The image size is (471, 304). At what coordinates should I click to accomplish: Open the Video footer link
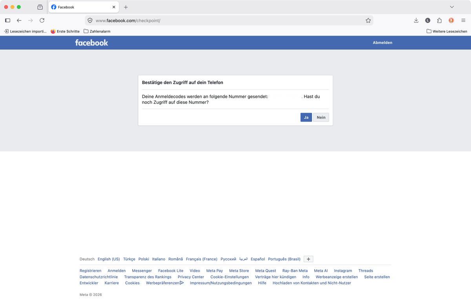pyautogui.click(x=195, y=271)
